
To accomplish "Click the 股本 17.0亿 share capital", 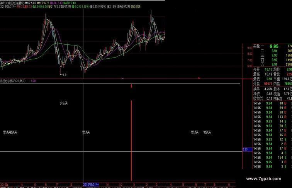I will pyautogui.click(x=283, y=89).
